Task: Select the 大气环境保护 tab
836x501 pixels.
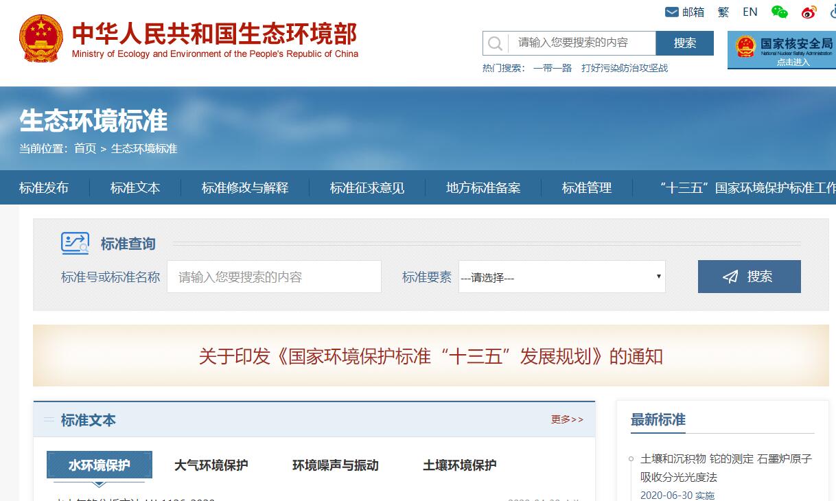Action: (x=211, y=465)
